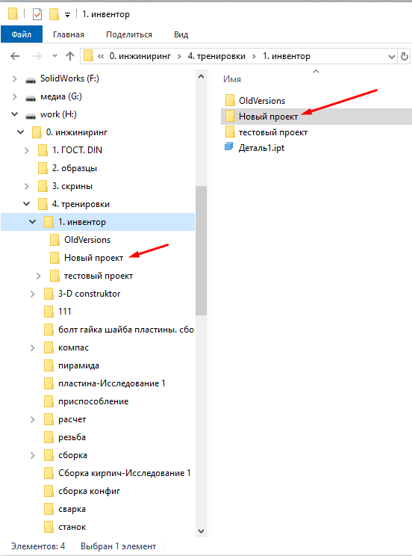Click '4. тренировки' breadcrumb in address bar
This screenshot has width=412, height=556.
[x=216, y=56]
